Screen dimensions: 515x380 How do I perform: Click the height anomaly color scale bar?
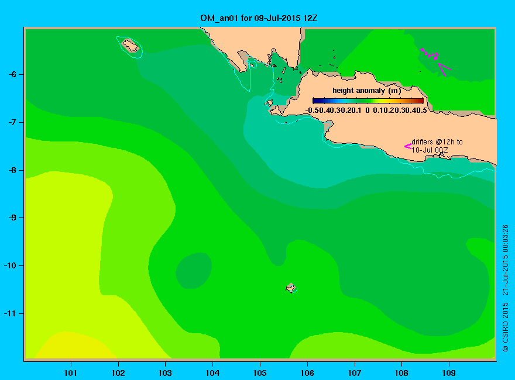(368, 101)
